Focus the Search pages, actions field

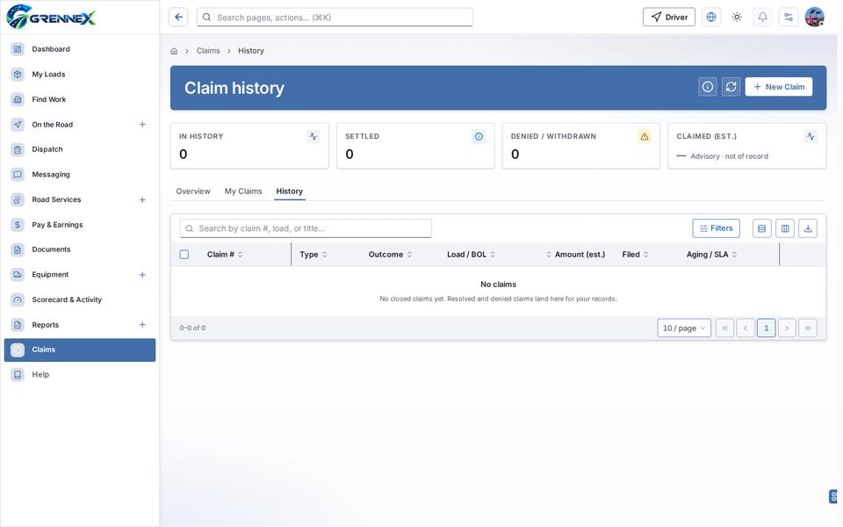[x=335, y=18]
